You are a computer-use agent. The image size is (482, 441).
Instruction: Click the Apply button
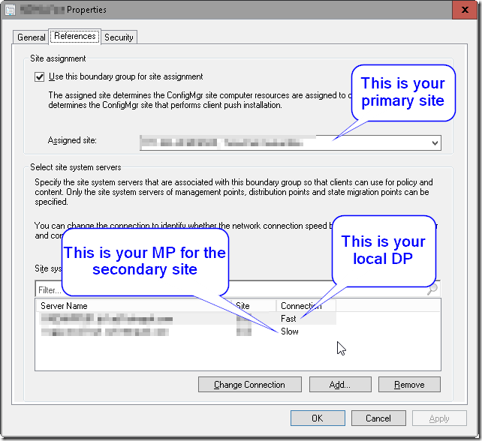439,418
